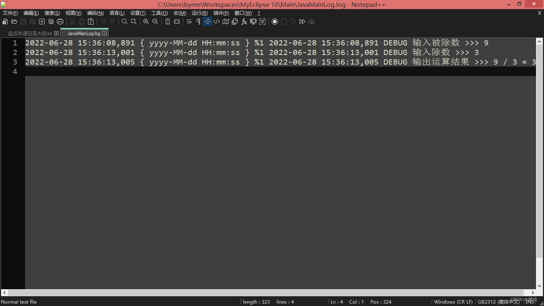Click the toolbar Close document icon
This screenshot has height=306, width=544.
[42, 22]
